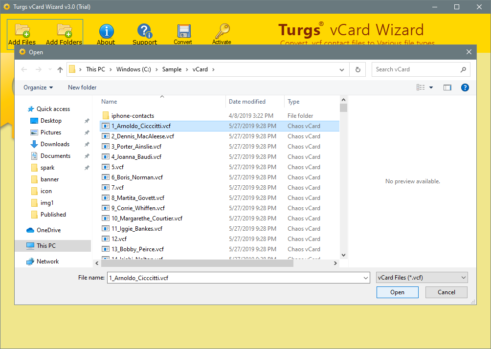
Task: Expand the chevron after Sample breadcrumb
Action: (187, 69)
